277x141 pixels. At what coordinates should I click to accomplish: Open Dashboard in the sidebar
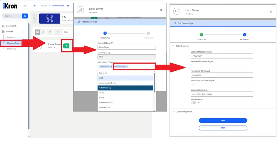(x=11, y=26)
